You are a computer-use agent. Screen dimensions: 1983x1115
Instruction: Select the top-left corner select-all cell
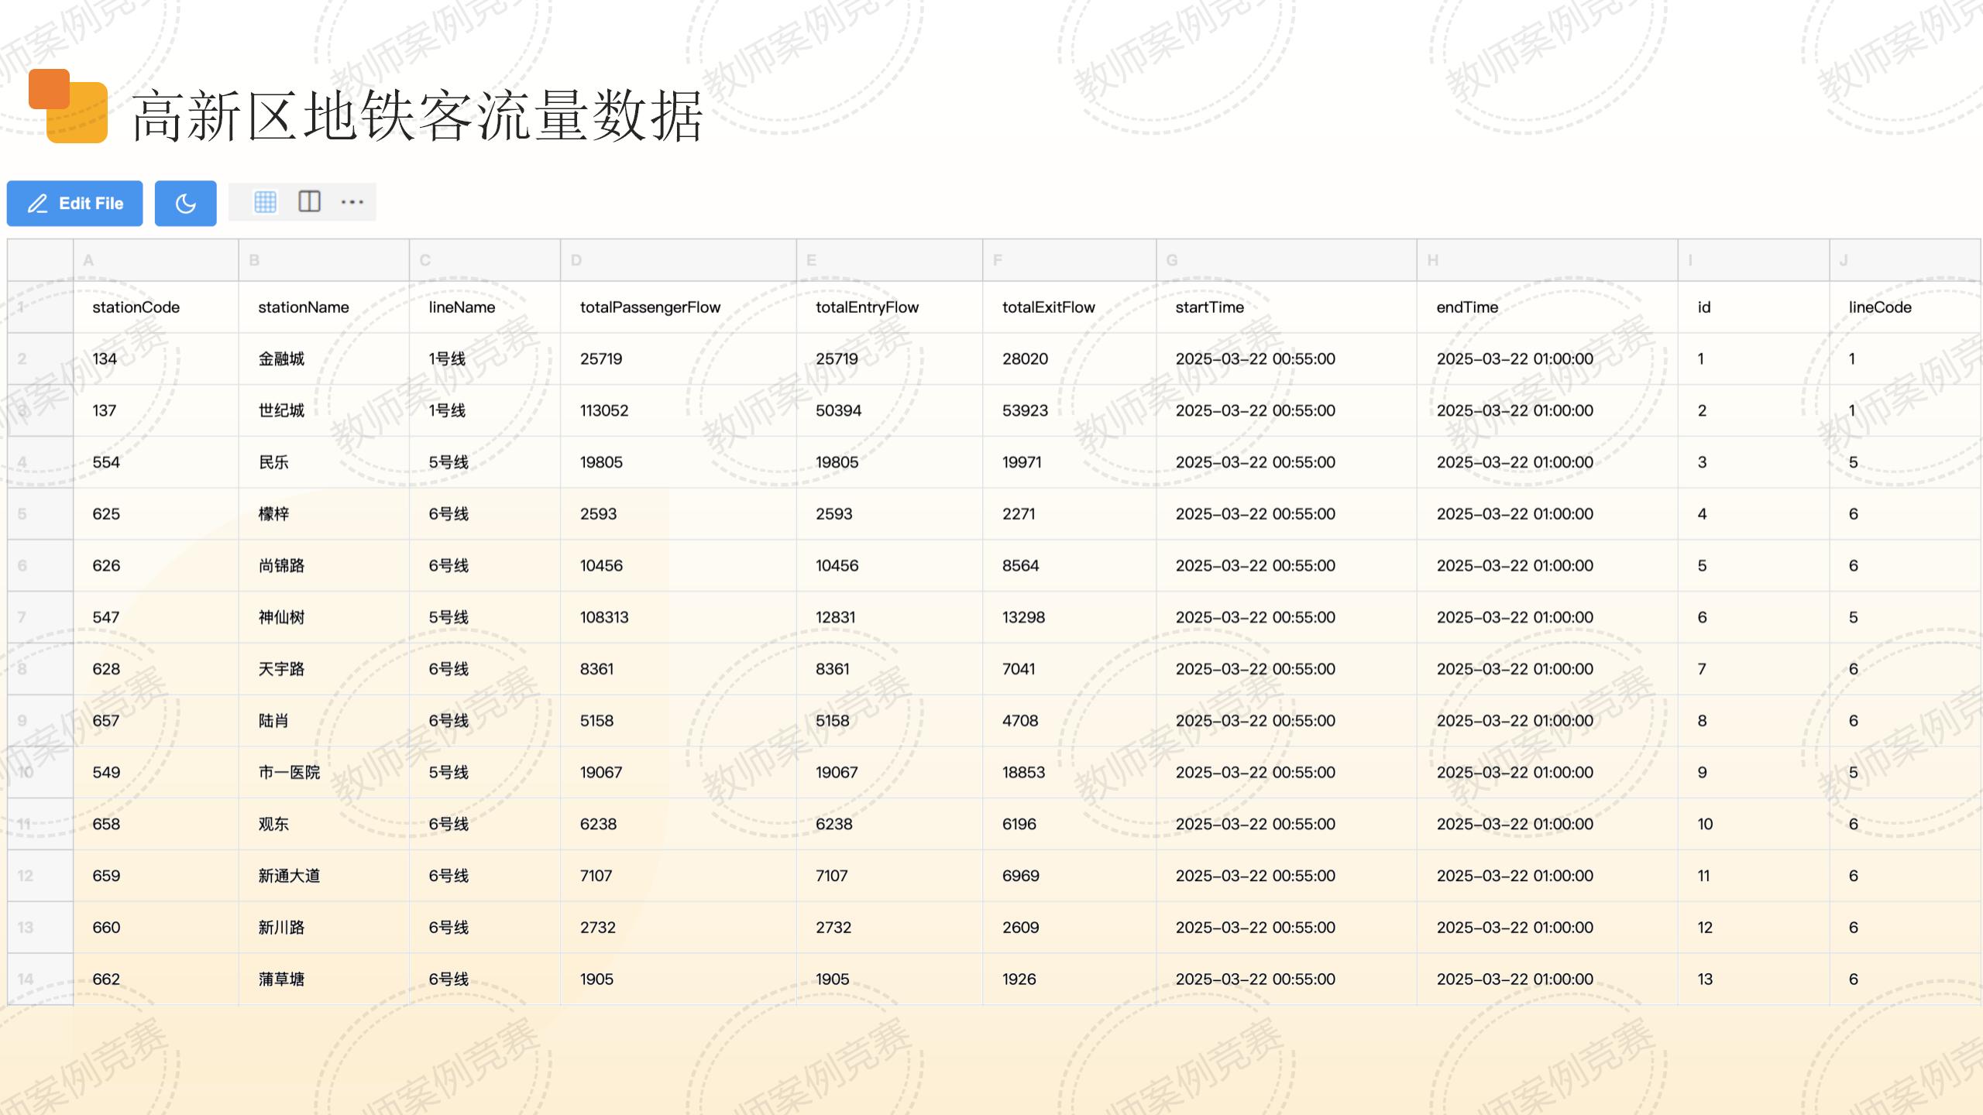(x=40, y=260)
